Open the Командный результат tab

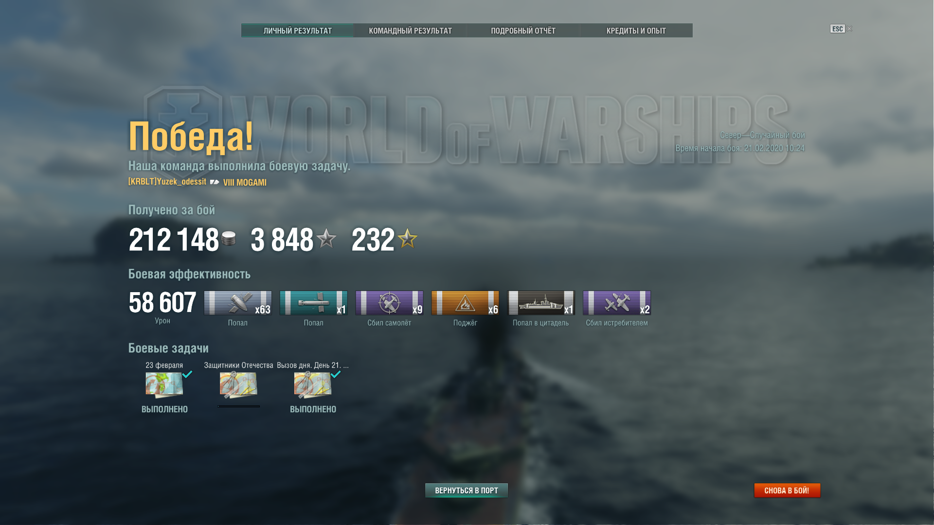(410, 31)
